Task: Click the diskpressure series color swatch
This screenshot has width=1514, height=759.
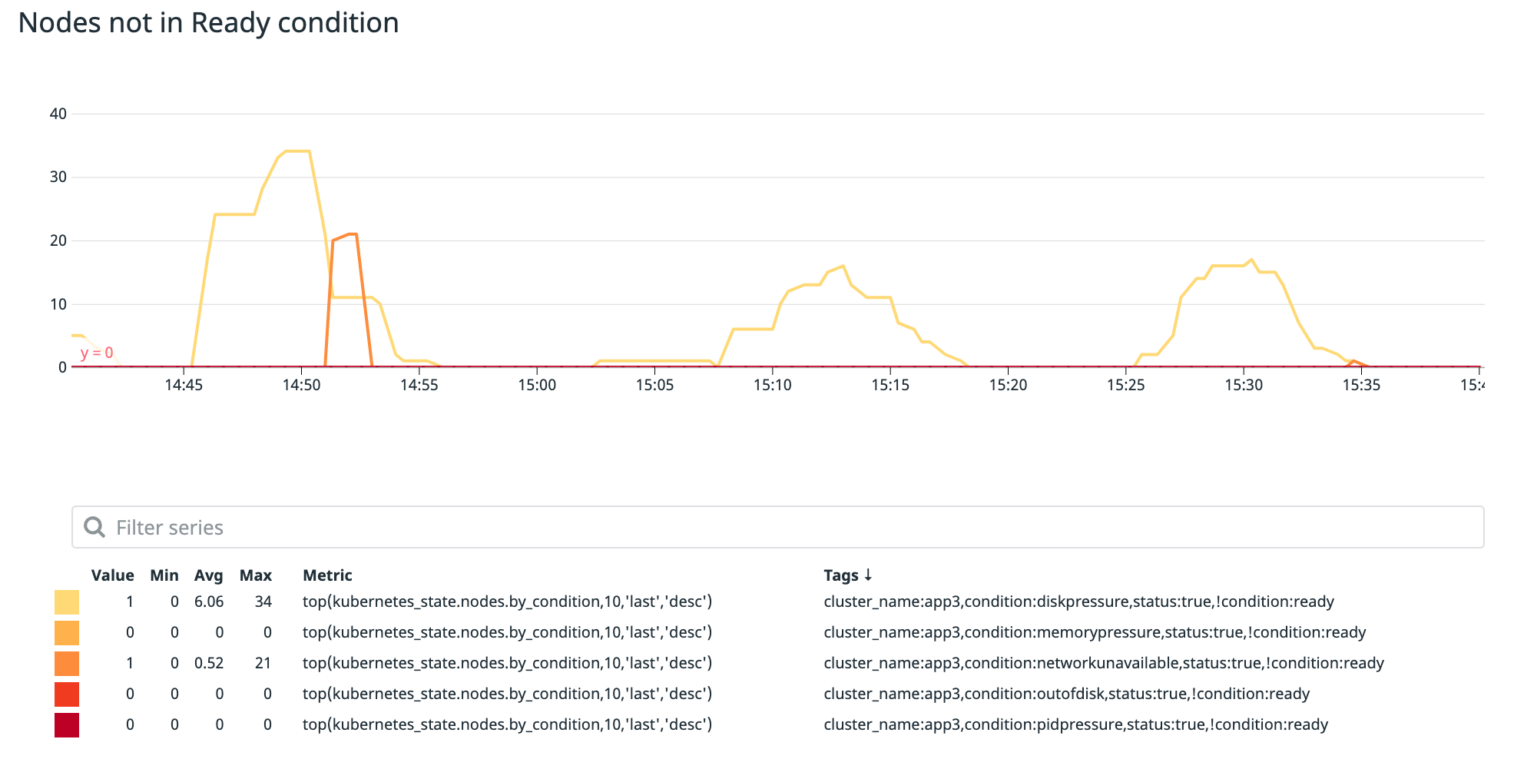Action: click(65, 602)
